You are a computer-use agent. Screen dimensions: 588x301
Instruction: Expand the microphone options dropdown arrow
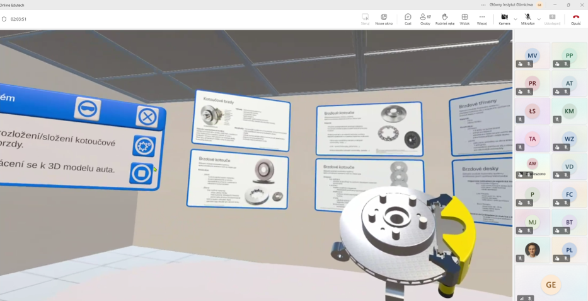539,19
